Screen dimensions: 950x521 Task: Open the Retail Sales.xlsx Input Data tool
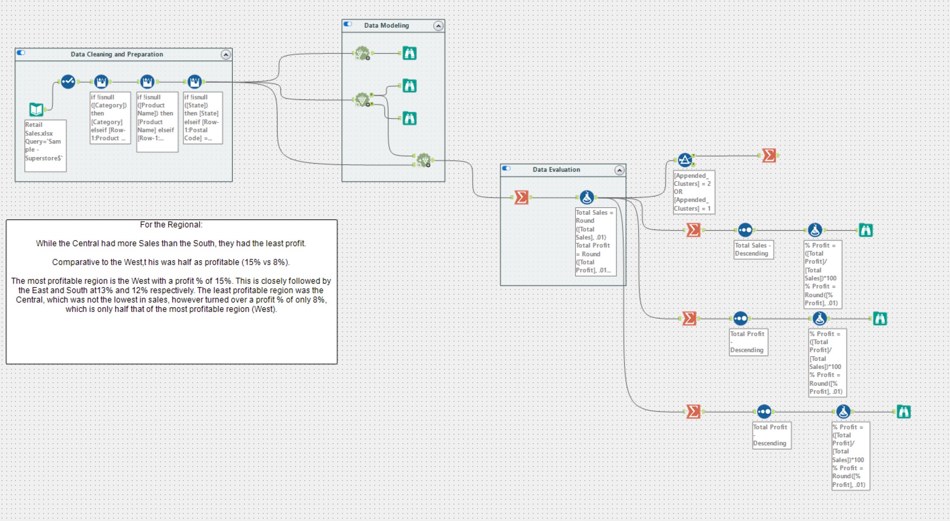tap(36, 110)
